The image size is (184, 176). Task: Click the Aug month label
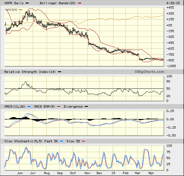point(47,173)
